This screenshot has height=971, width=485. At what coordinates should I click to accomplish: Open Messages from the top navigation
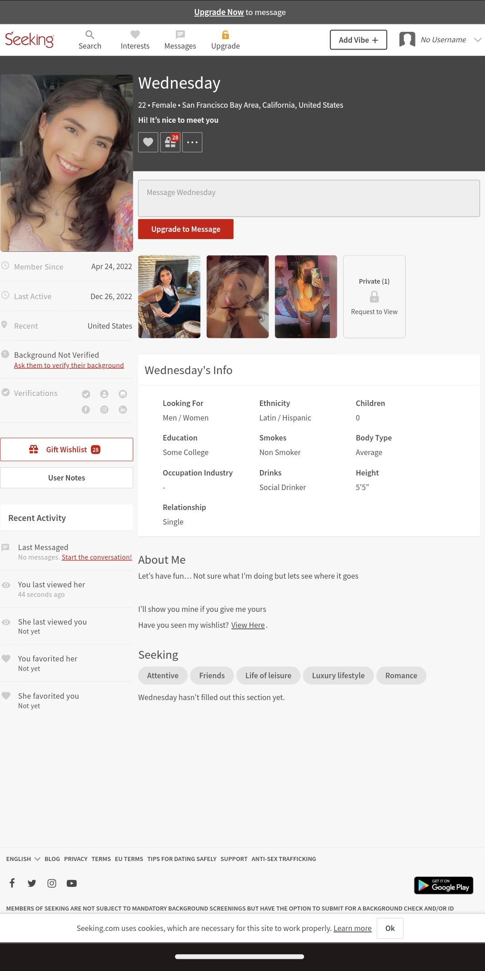pyautogui.click(x=180, y=40)
